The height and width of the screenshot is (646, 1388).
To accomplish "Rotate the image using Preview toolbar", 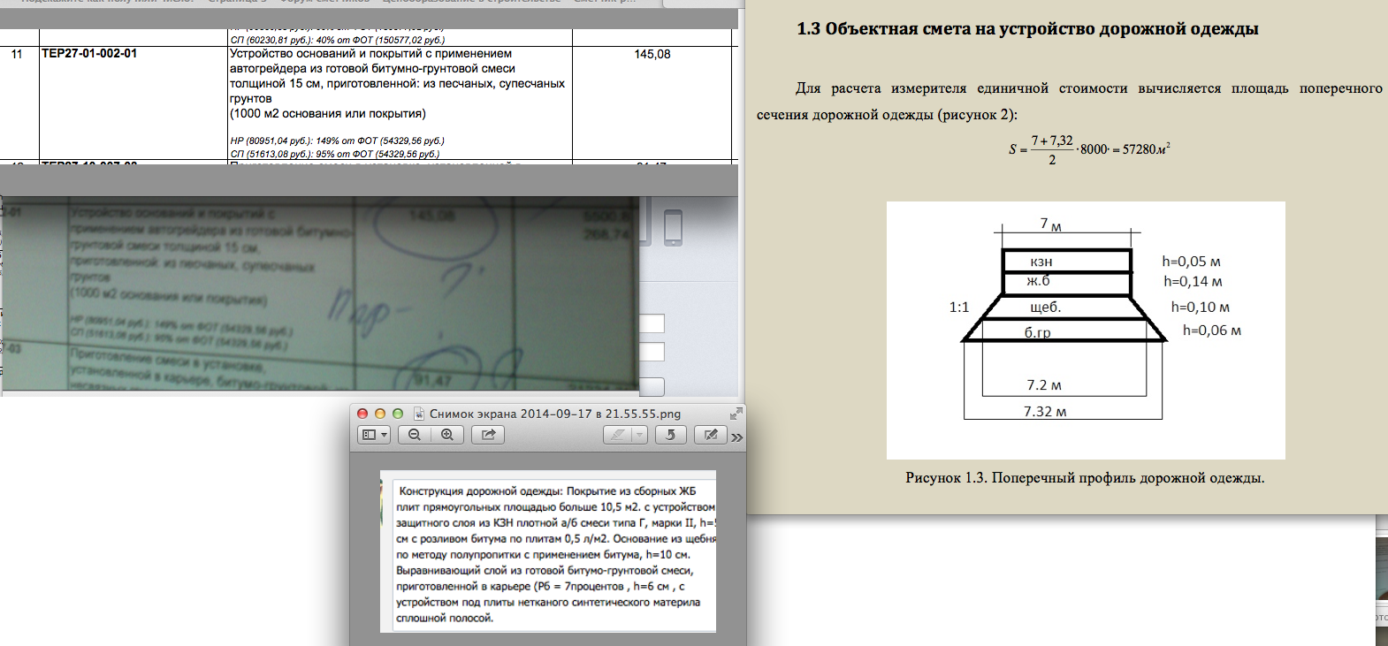I will pos(671,435).
